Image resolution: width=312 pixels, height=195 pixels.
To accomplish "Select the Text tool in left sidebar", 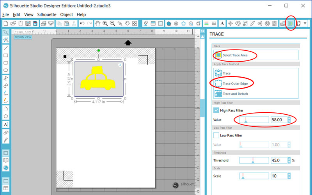I will coord(6,124).
